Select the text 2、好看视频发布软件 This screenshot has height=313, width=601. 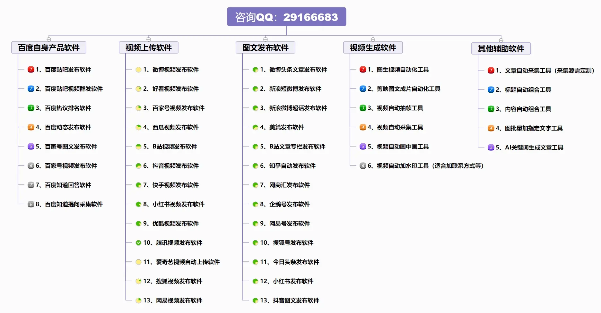(171, 89)
